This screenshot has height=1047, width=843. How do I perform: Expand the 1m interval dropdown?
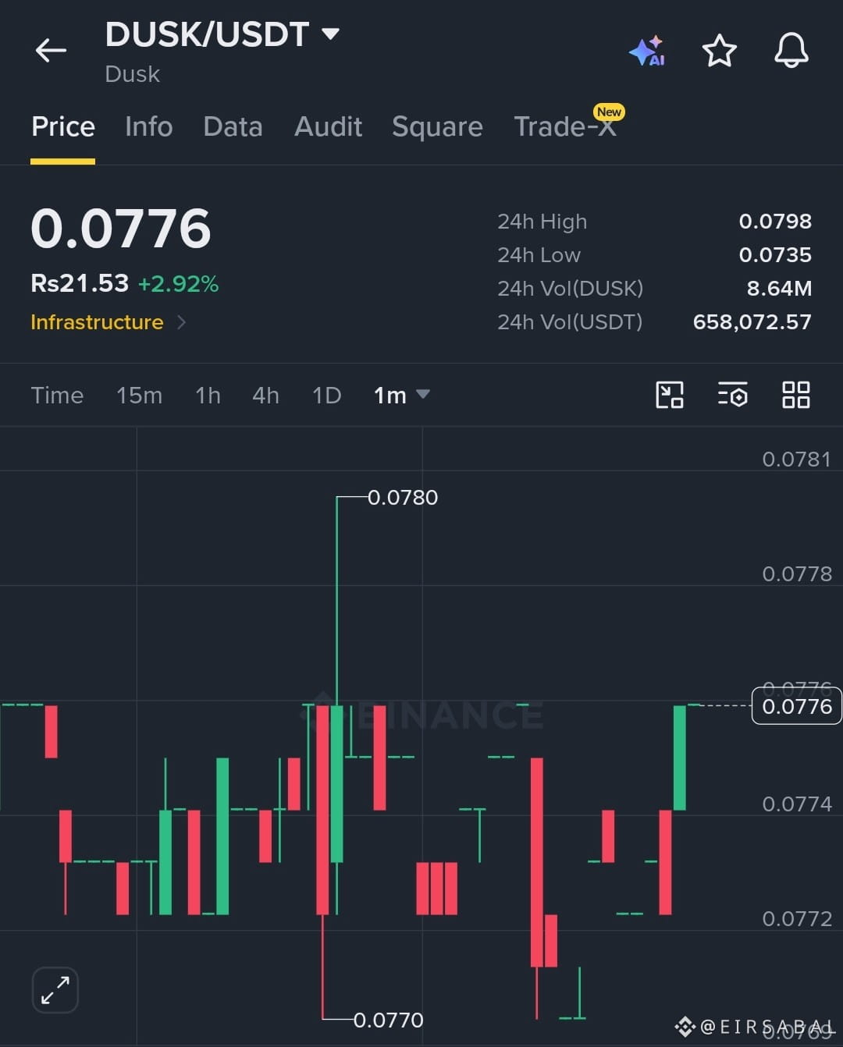[x=401, y=396]
